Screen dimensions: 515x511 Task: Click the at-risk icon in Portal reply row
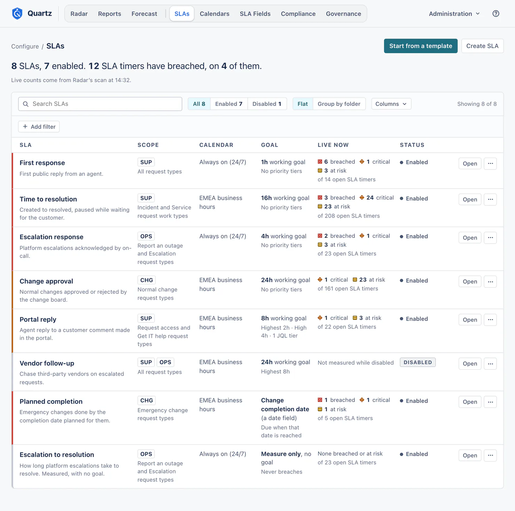coord(355,318)
